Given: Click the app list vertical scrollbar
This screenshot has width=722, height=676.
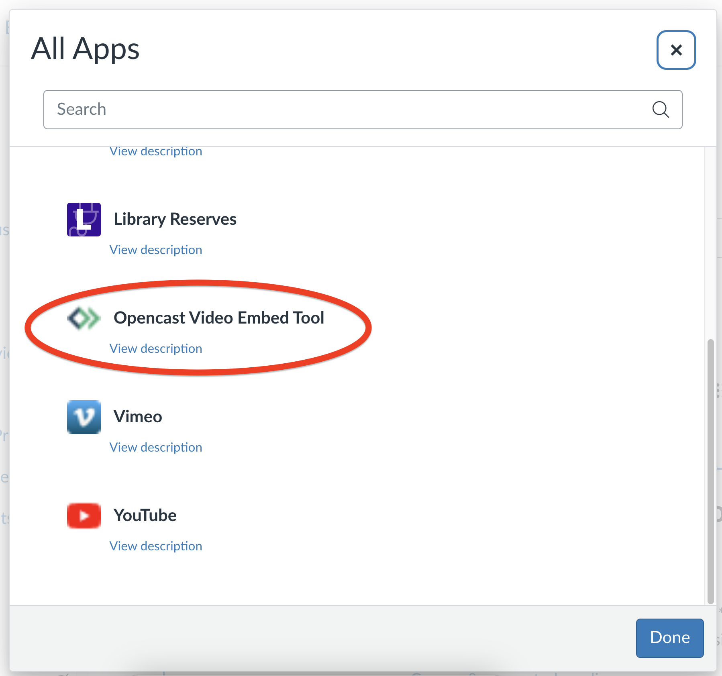Looking at the screenshot, I should click(x=710, y=471).
